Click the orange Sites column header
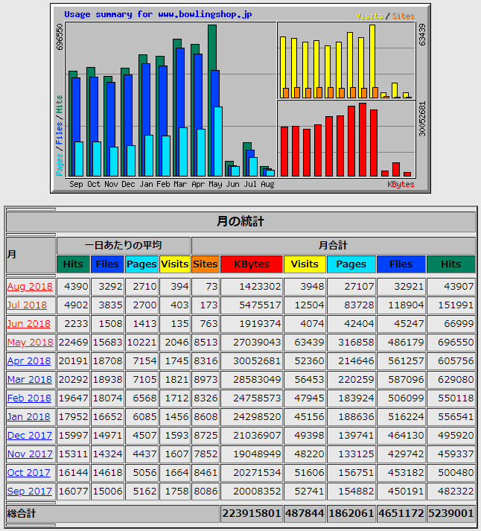481x531 pixels. point(206,264)
